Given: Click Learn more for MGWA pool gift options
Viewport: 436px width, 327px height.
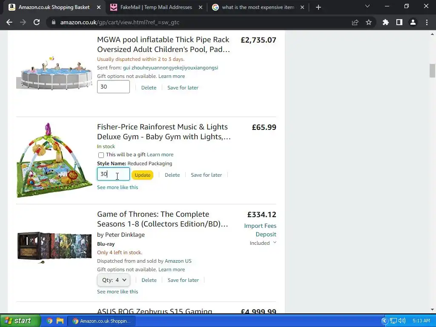Looking at the screenshot, I should (x=172, y=76).
